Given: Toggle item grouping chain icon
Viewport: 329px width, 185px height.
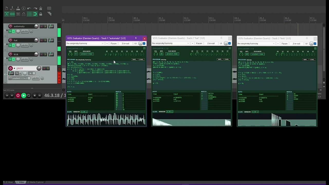Looking at the screenshot, I should tap(12, 14).
